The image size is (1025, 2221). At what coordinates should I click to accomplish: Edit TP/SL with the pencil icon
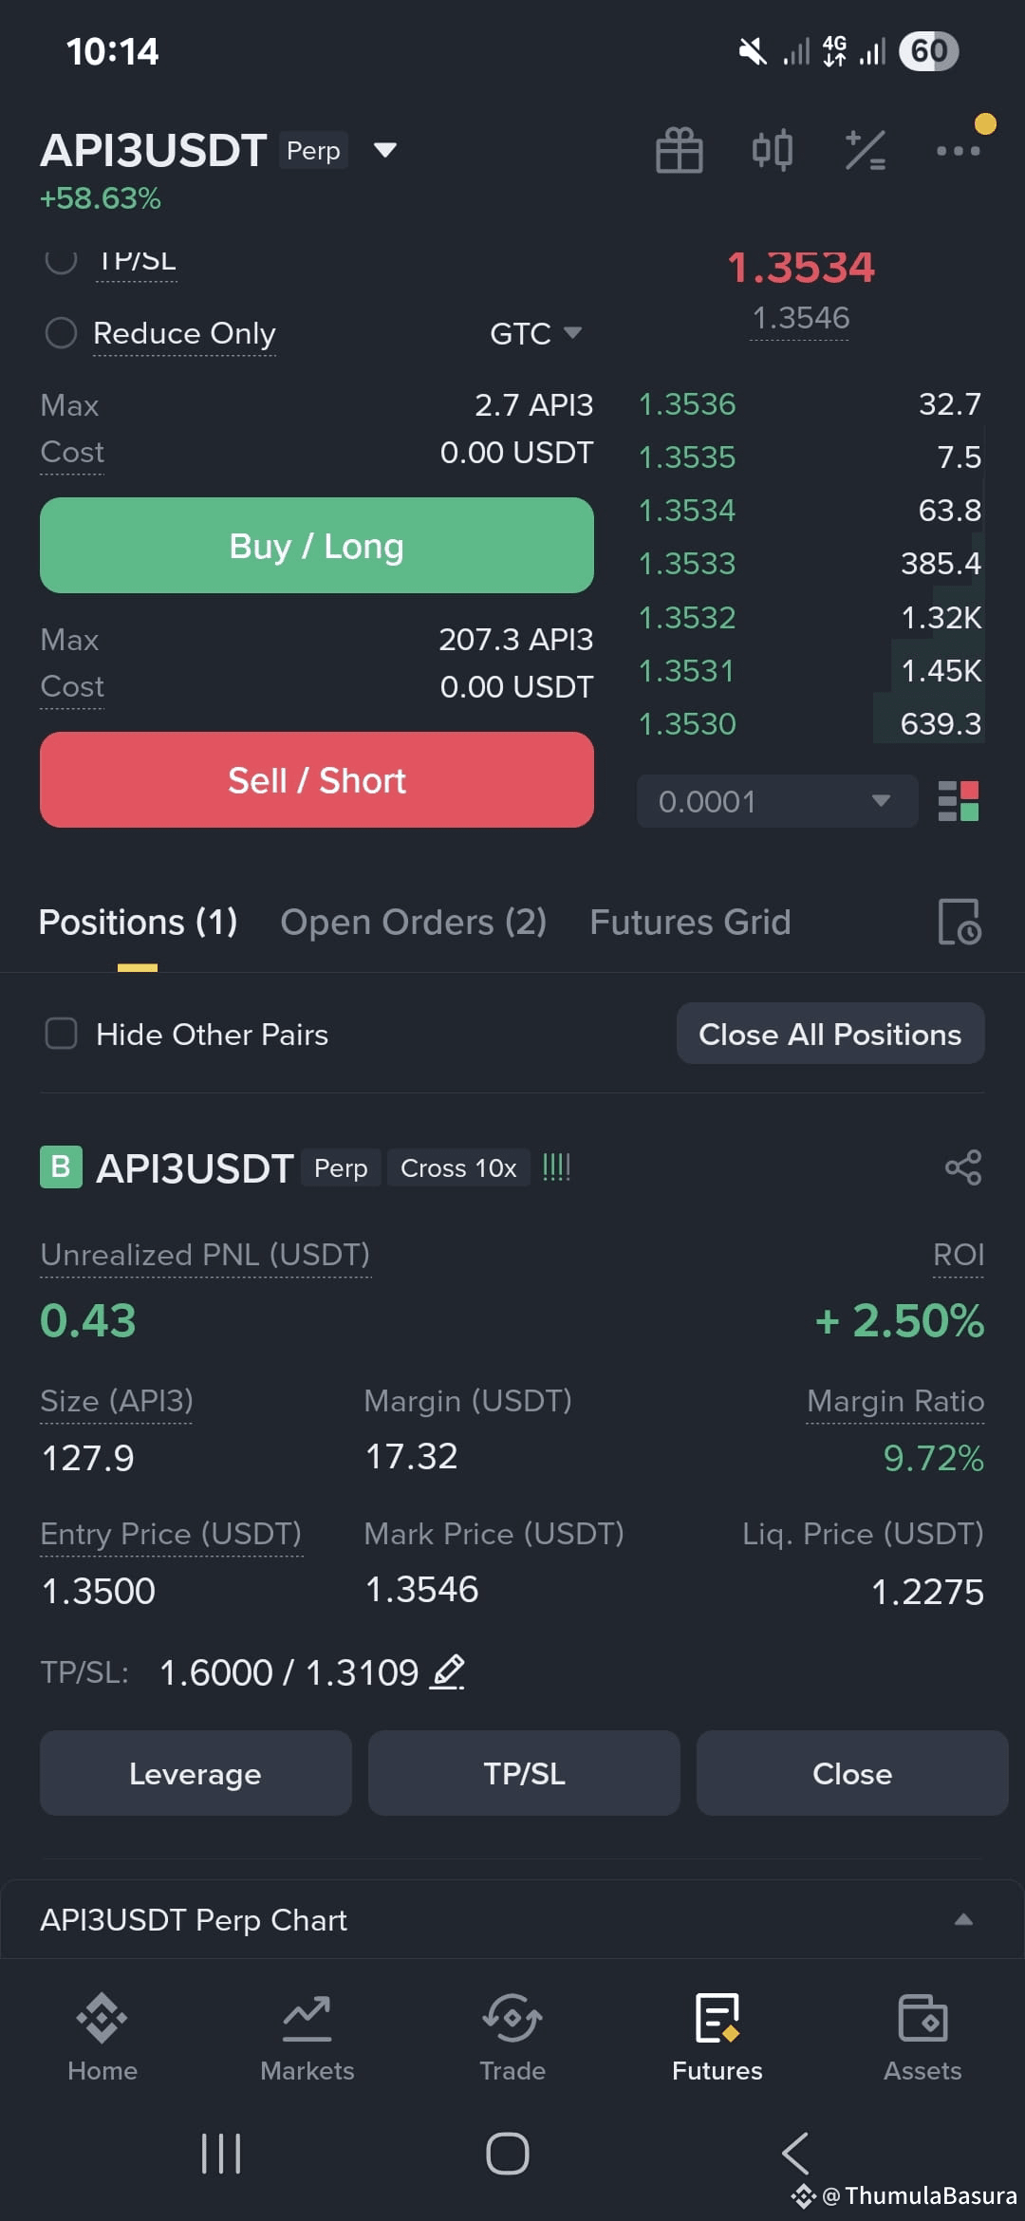[447, 1672]
